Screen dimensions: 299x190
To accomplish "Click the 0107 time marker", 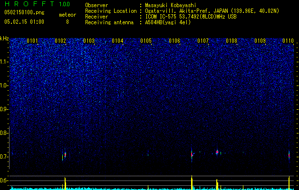I will pos(203,40).
